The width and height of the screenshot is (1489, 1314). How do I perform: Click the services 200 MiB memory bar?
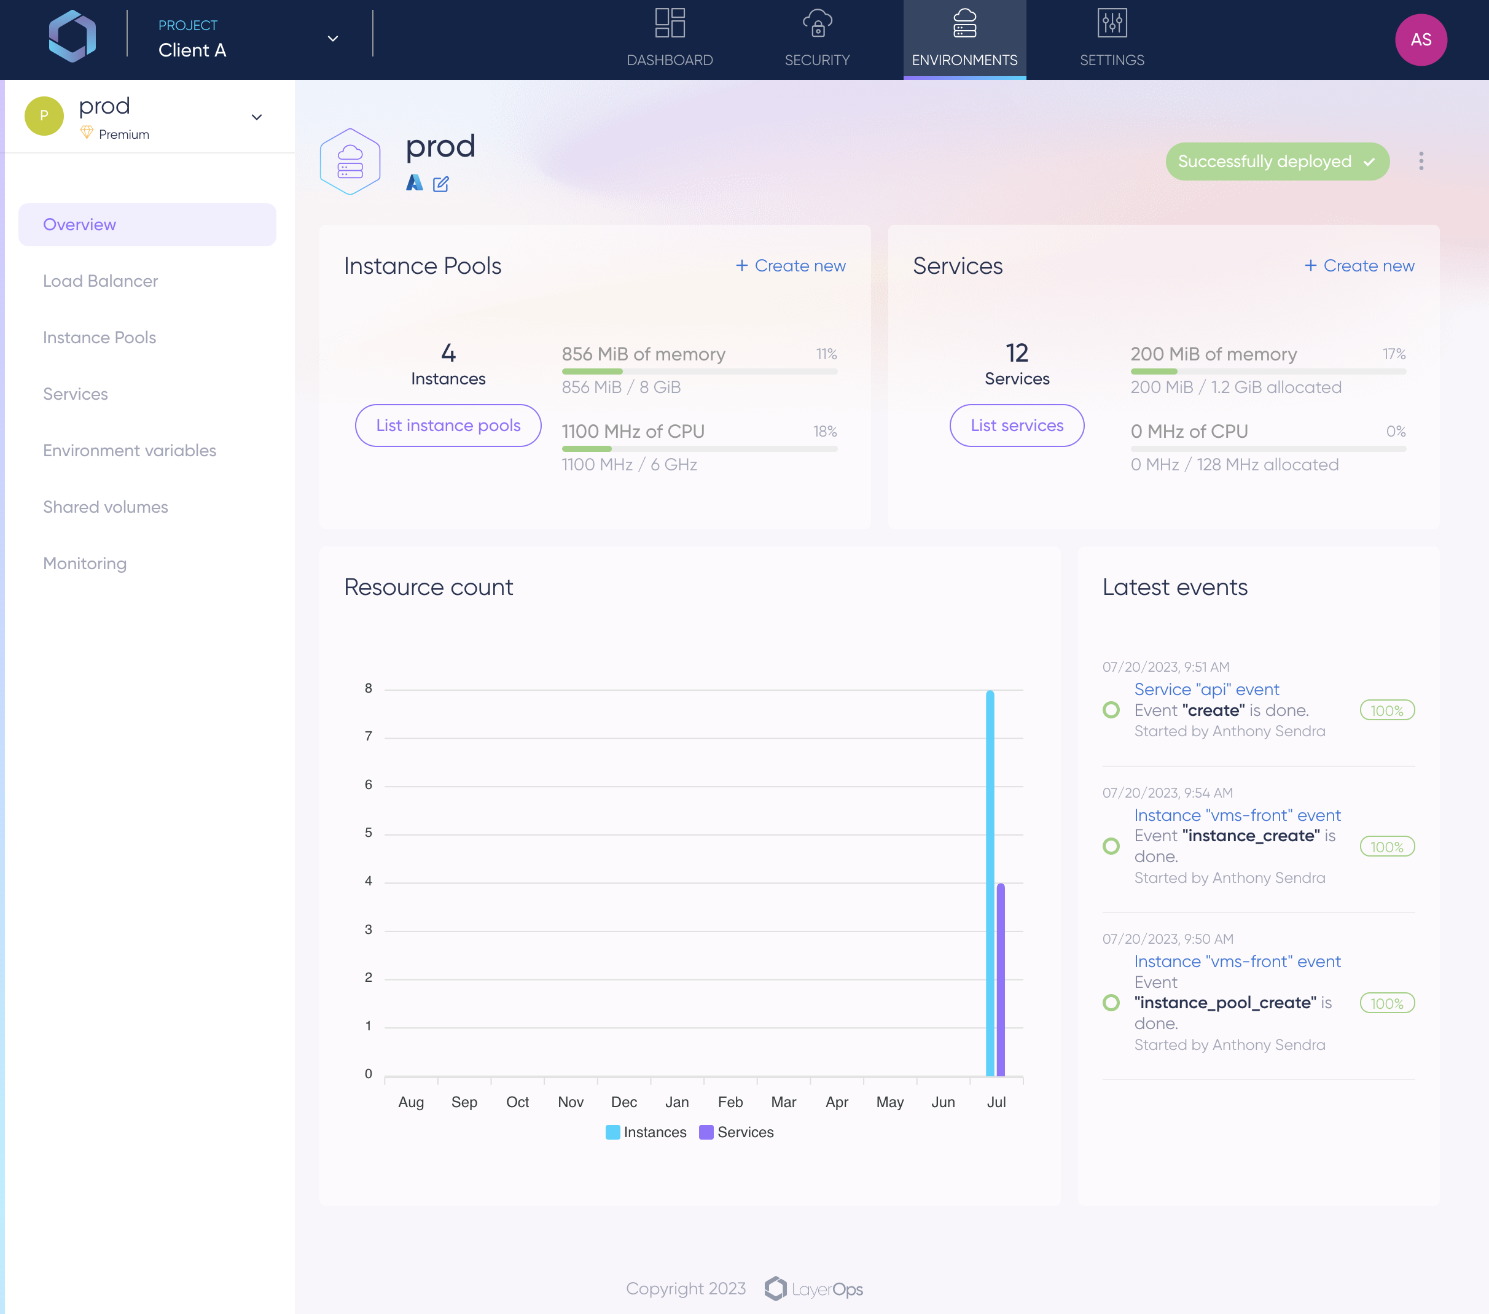click(x=1268, y=372)
